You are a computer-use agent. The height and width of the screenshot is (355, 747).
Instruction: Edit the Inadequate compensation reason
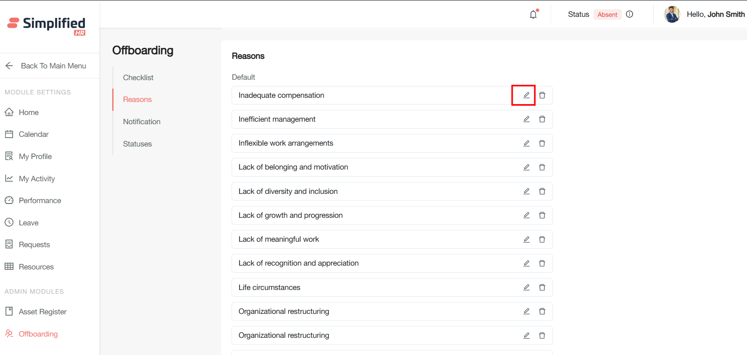(x=526, y=95)
